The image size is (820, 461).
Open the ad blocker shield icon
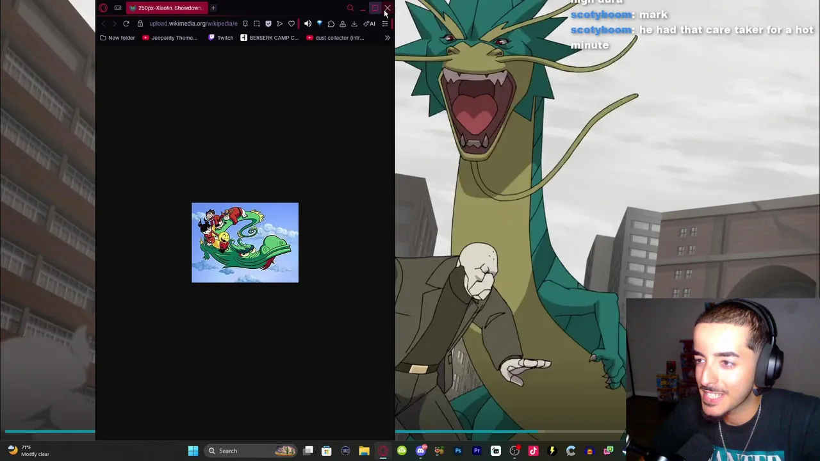pos(268,24)
